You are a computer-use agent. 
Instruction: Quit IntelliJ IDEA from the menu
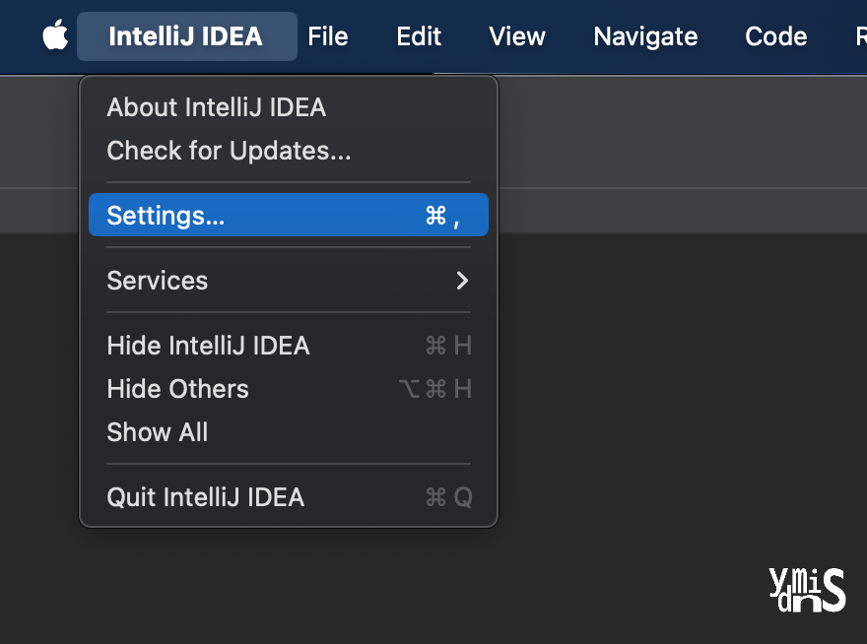click(x=205, y=497)
